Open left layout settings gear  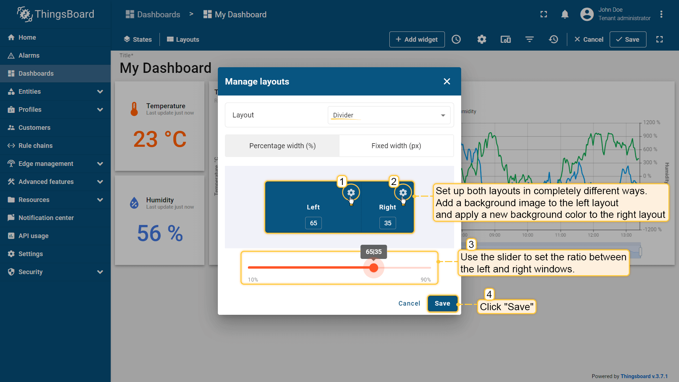[x=351, y=192]
